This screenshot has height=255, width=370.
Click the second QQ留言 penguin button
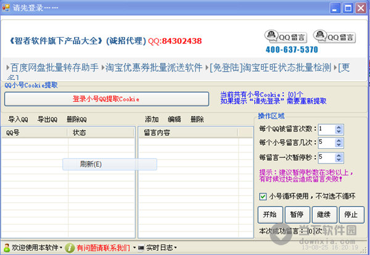click(x=334, y=36)
